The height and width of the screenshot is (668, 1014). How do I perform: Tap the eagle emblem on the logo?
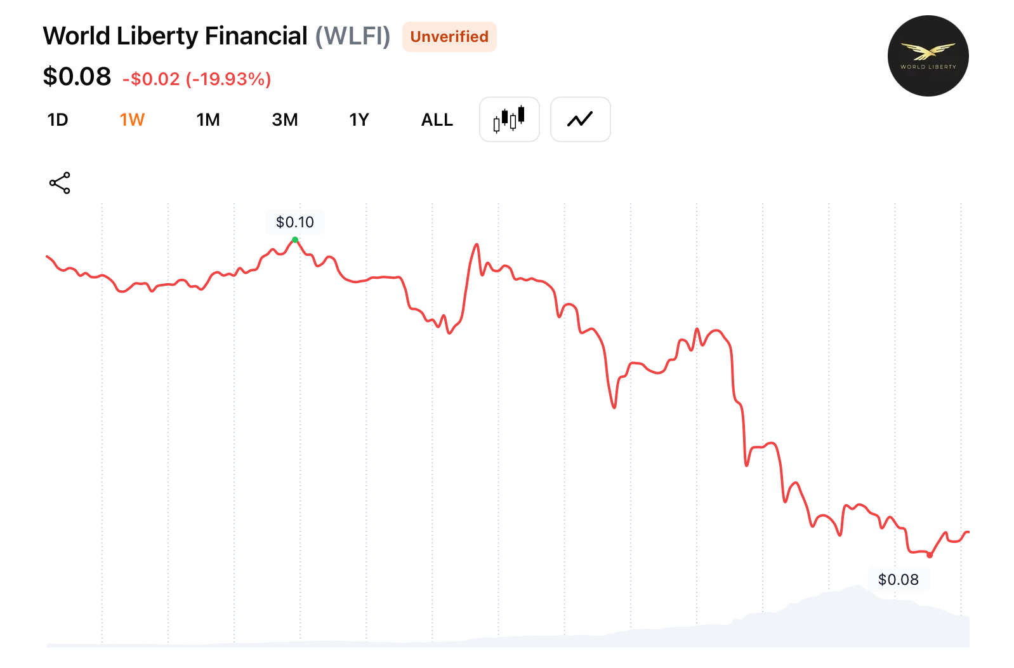point(928,50)
